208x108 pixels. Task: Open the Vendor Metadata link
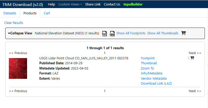pyautogui.click(x=154, y=78)
